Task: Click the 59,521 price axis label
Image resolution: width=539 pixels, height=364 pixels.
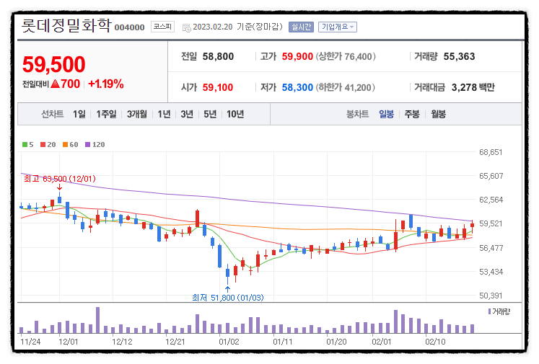Action: pos(491,223)
